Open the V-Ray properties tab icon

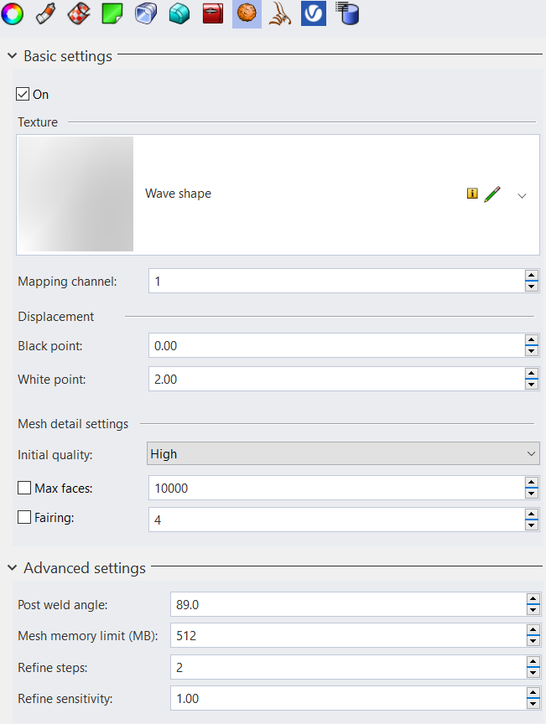(313, 13)
